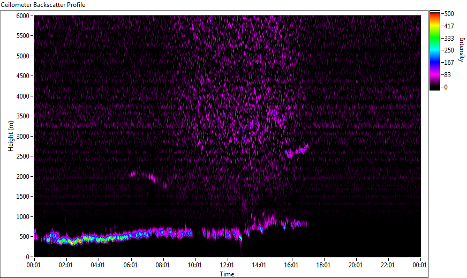Image resolution: width=467 pixels, height=278 pixels.
Task: Click the 16:01 time tick label
Action: [x=291, y=265]
